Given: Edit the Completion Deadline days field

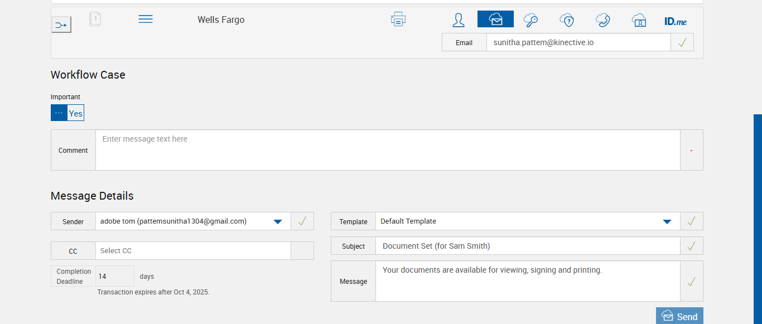Looking at the screenshot, I should pos(115,276).
